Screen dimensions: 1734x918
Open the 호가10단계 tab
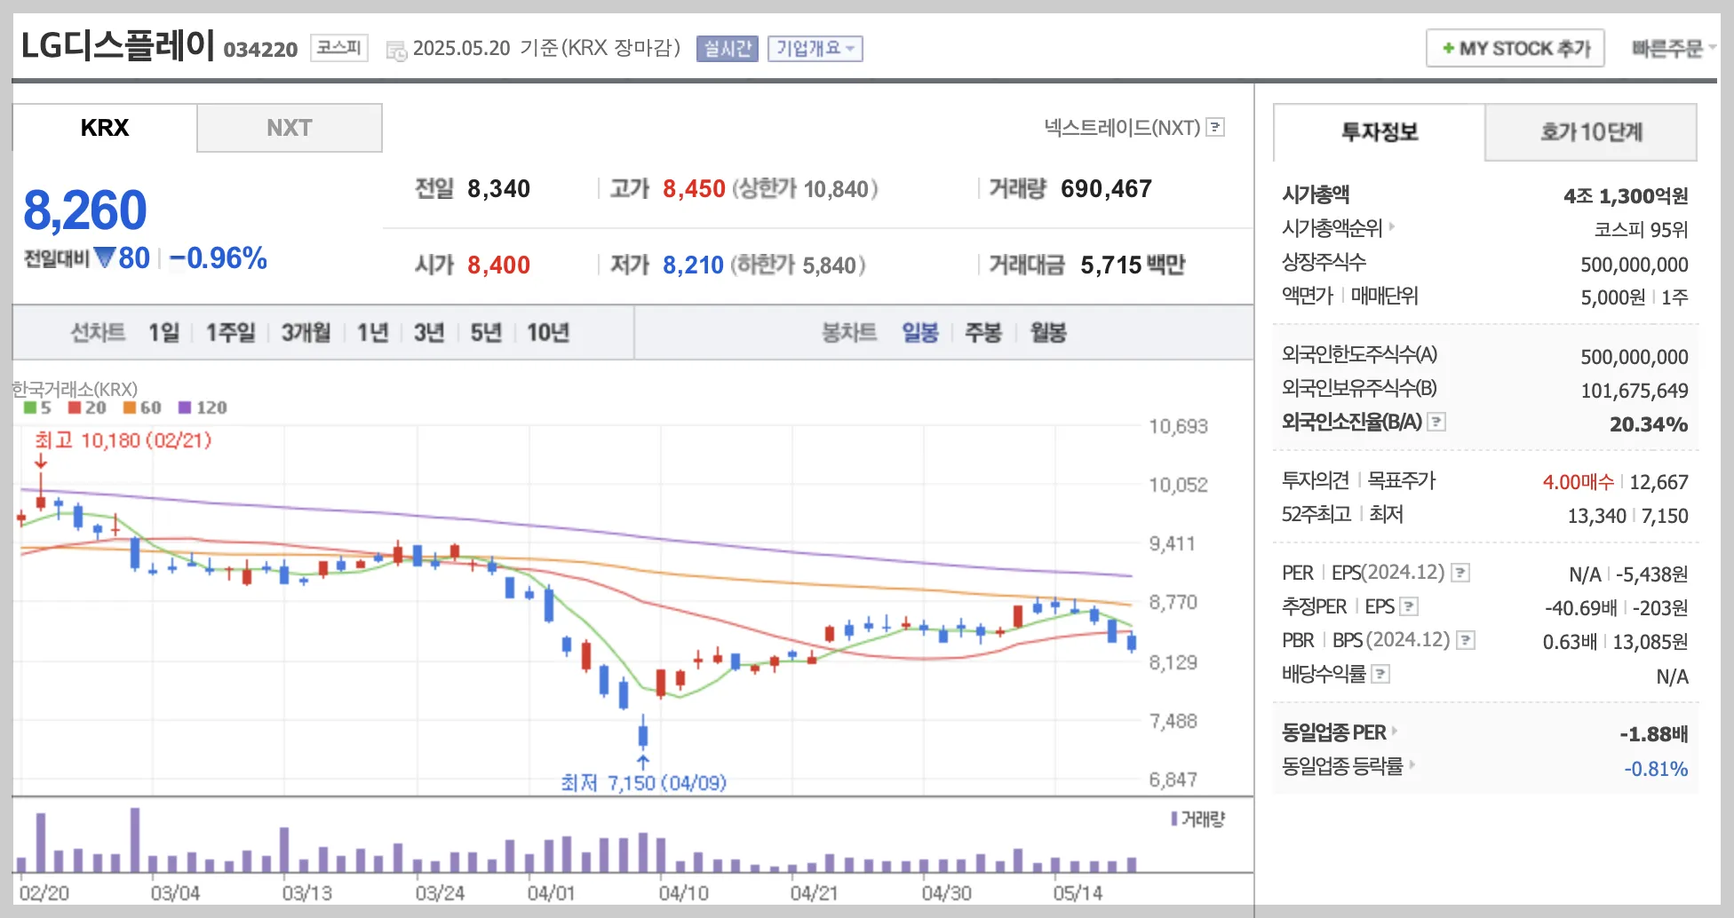point(1591,132)
